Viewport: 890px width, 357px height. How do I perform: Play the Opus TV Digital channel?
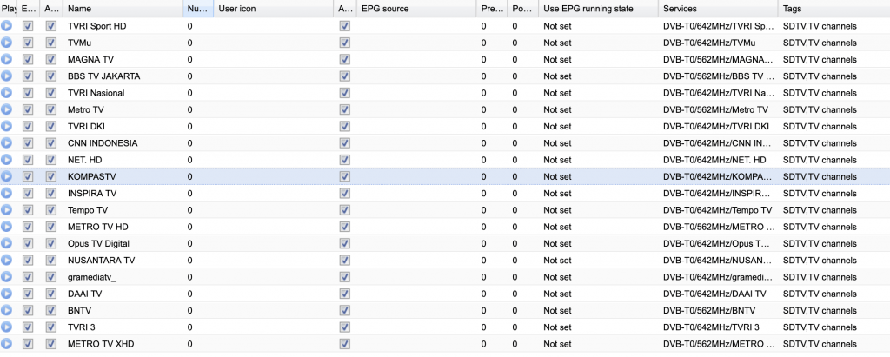point(7,243)
